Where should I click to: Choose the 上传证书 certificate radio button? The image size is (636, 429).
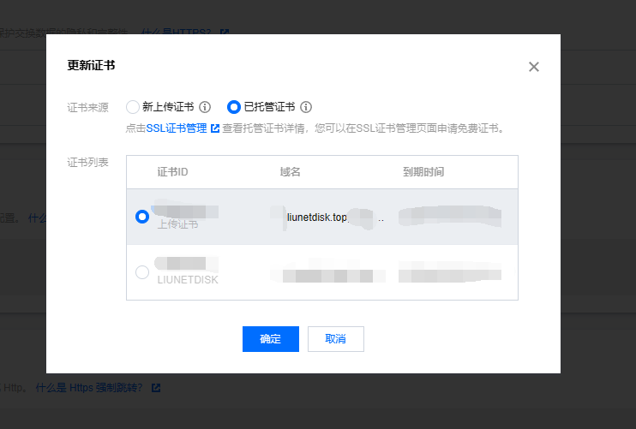pos(142,217)
